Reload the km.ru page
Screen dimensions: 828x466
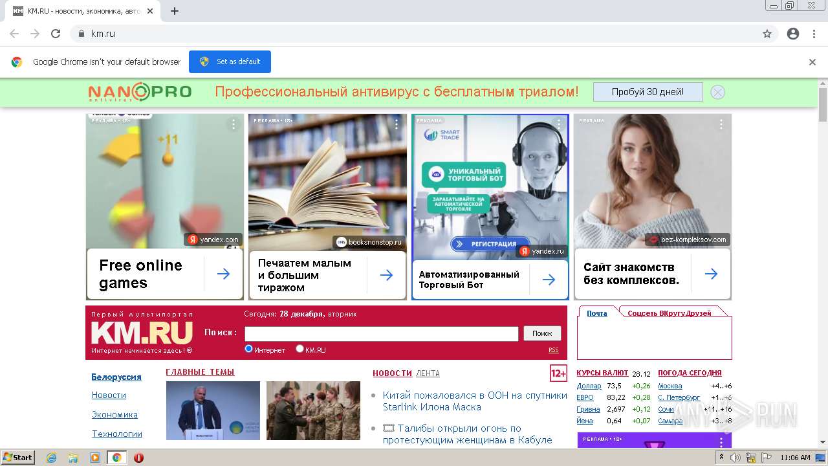56,34
